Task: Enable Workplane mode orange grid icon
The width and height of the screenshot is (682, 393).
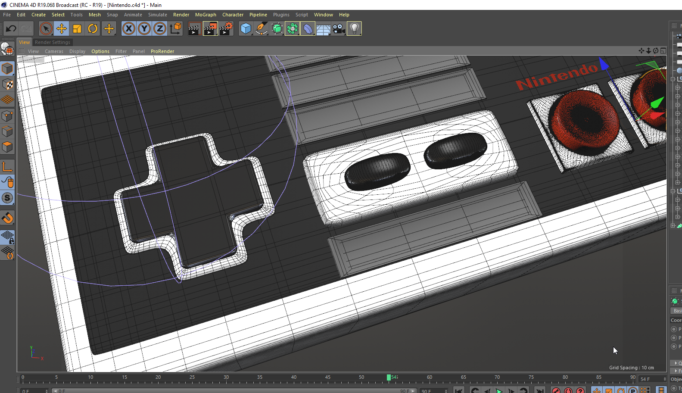Action: (7, 100)
